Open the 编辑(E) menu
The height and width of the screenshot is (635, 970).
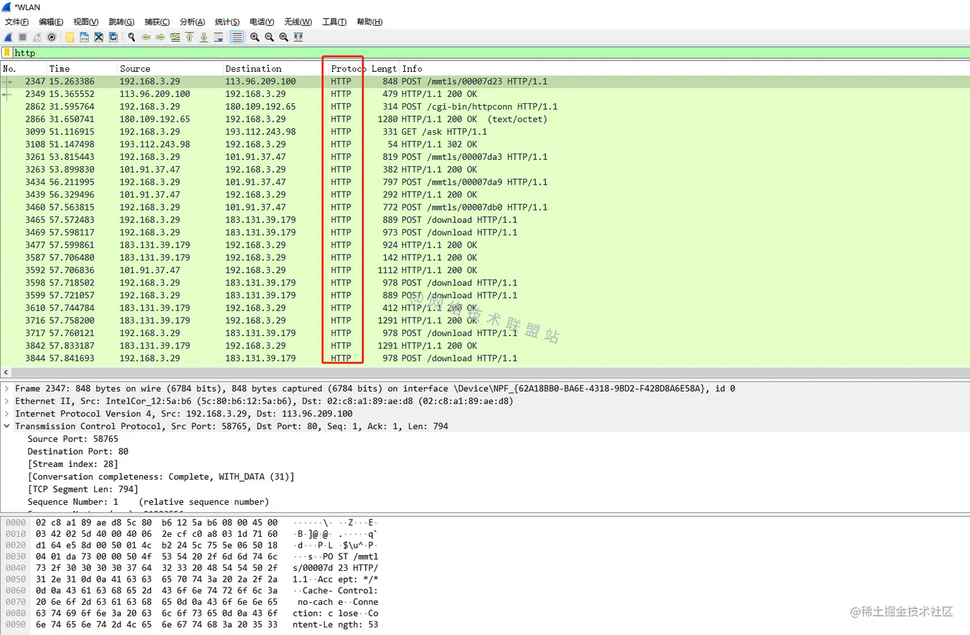click(x=51, y=22)
